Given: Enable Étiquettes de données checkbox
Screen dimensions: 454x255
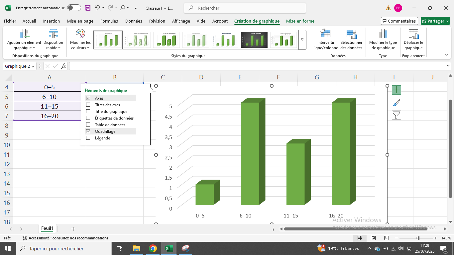Looking at the screenshot, I should pos(88,118).
